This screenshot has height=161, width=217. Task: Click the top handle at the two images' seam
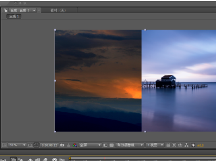click(x=145, y=30)
